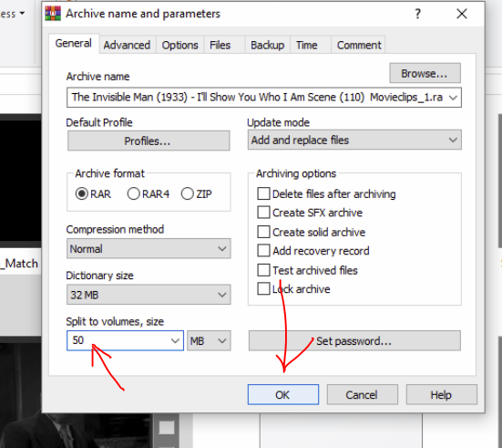This screenshot has width=502, height=448.
Task: Click the WinRAR icon in title bar
Action: (53, 14)
